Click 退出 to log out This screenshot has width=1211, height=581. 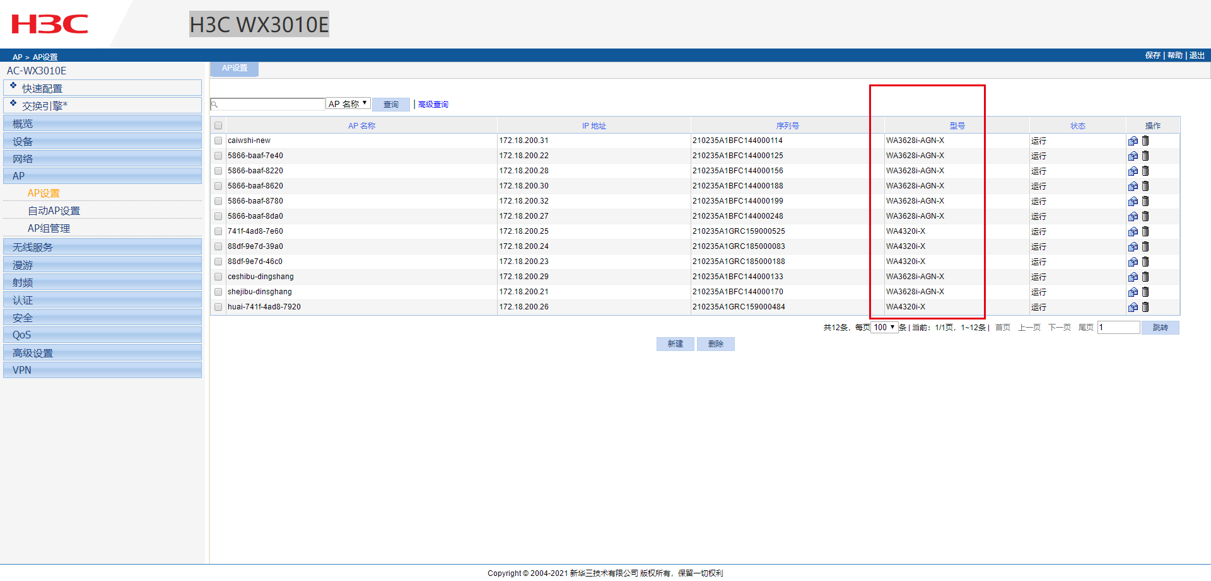click(x=1197, y=55)
